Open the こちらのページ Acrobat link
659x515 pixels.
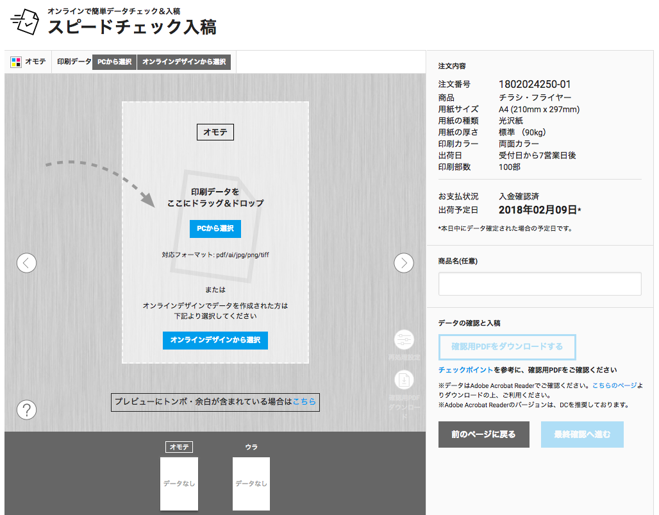pyautogui.click(x=614, y=385)
